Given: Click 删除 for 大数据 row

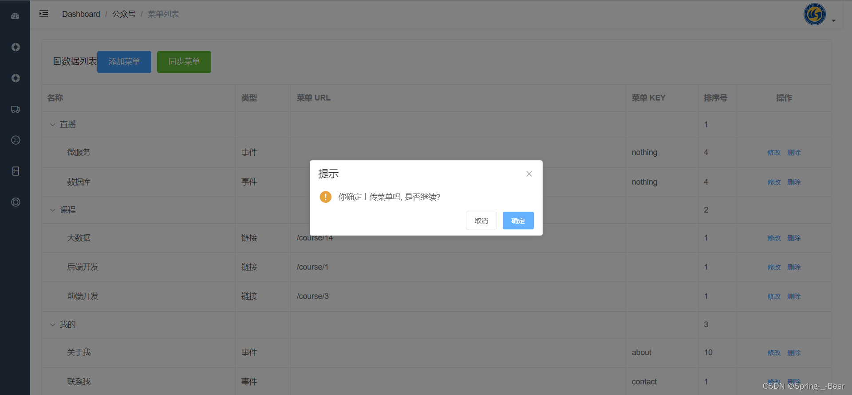Looking at the screenshot, I should [x=794, y=238].
